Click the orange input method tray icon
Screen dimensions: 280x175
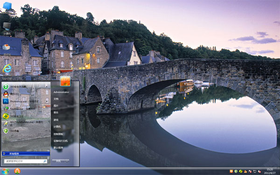tap(231, 171)
